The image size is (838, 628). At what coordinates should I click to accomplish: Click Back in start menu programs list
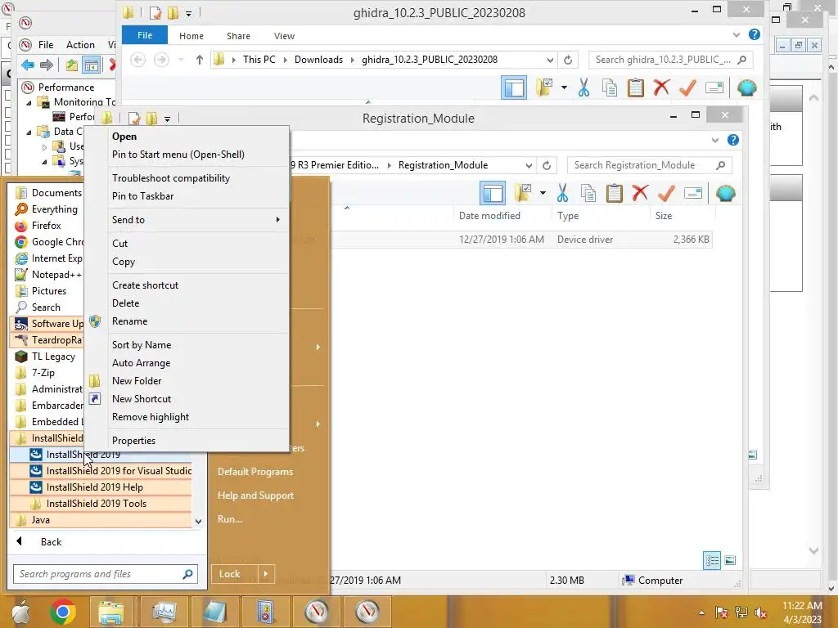(x=51, y=542)
